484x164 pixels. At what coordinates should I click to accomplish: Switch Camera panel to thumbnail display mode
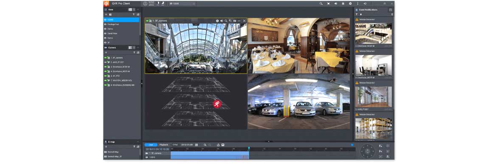(x=130, y=48)
